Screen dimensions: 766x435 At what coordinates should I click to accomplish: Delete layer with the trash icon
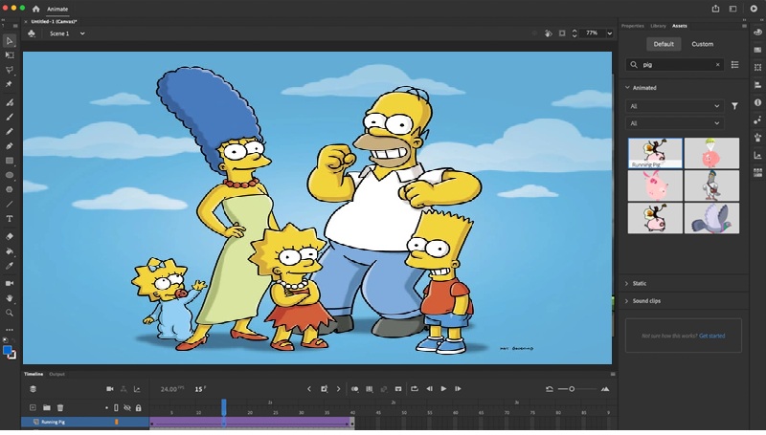click(x=60, y=407)
